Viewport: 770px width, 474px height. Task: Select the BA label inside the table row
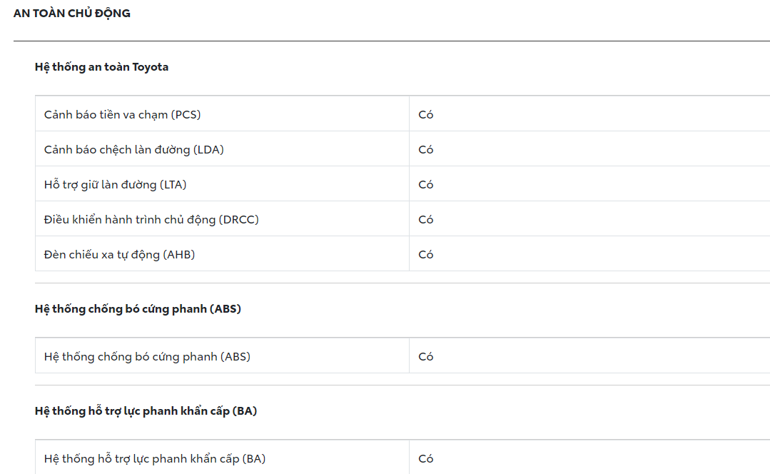coord(155,458)
